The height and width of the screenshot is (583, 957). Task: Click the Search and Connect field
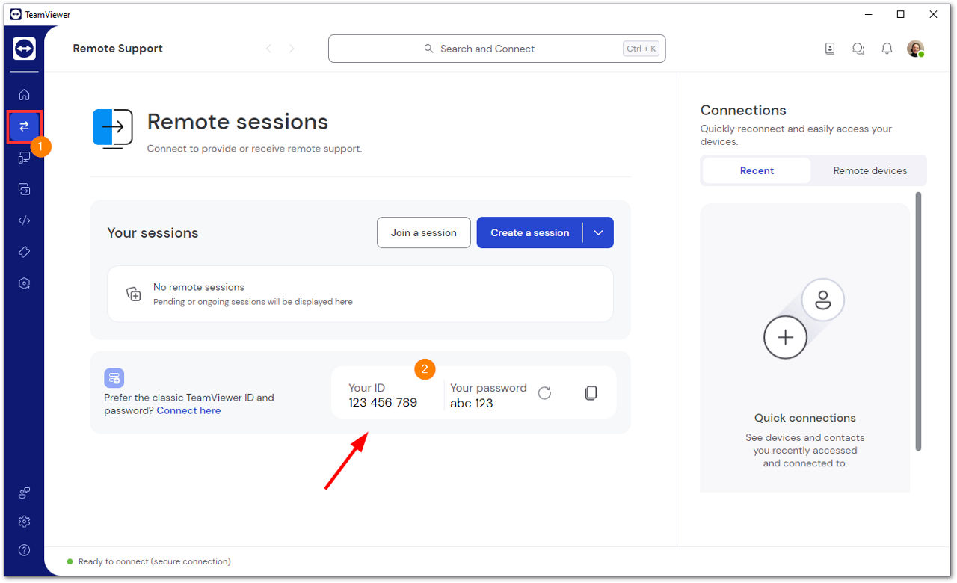(x=496, y=49)
